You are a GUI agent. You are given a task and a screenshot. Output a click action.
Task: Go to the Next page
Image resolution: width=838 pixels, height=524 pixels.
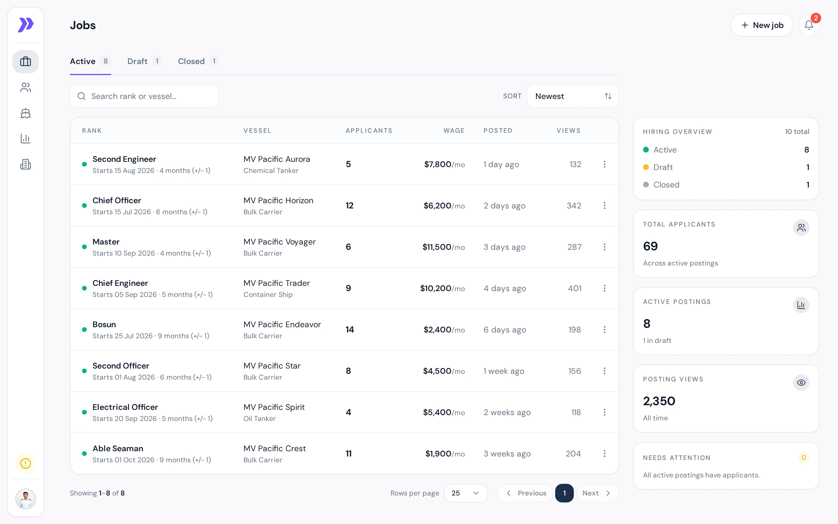(x=597, y=493)
